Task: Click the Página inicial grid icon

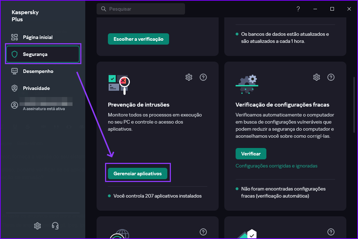Action: [x=15, y=37]
